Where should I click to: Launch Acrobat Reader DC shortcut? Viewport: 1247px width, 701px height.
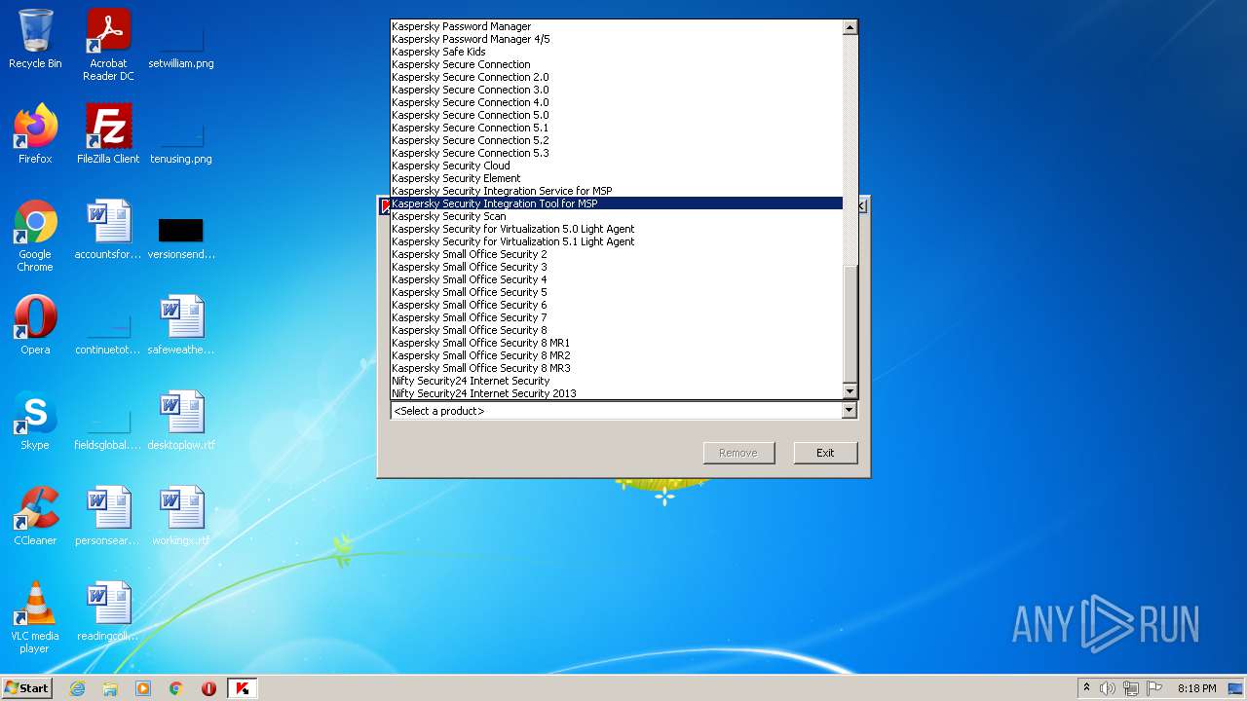pyautogui.click(x=108, y=45)
